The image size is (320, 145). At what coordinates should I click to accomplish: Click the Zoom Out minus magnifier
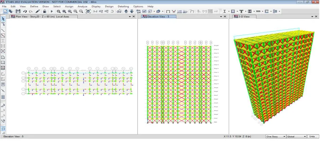[81, 11]
